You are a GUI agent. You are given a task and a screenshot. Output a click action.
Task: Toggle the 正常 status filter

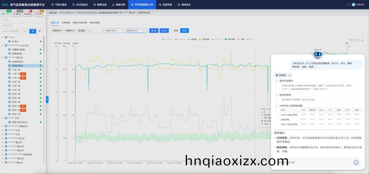[x=6, y=14]
